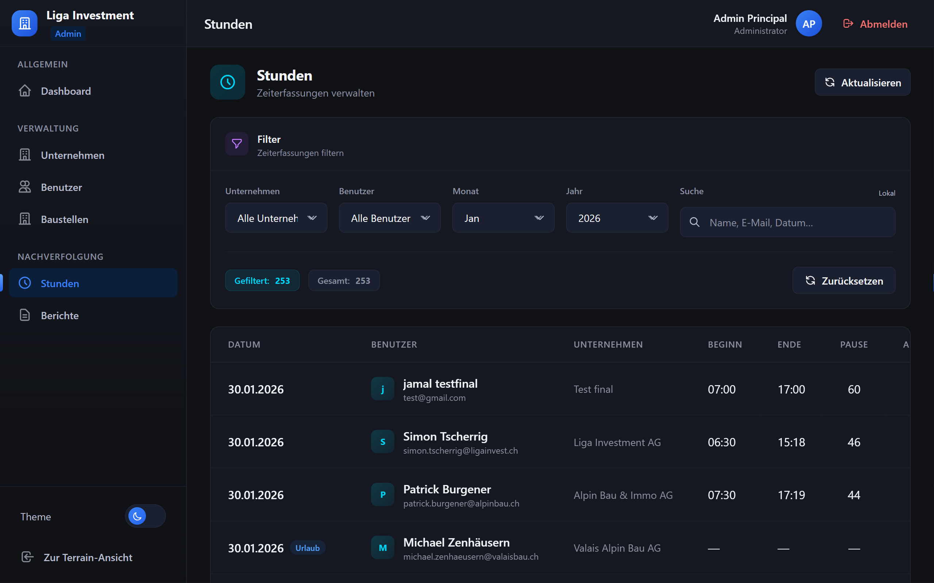
Task: Open the Unternehmen filter dropdown
Action: click(276, 218)
